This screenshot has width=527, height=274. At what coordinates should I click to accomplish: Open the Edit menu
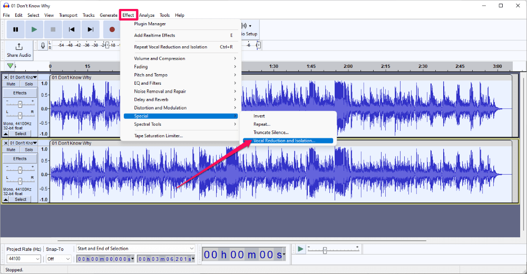pyautogui.click(x=19, y=15)
